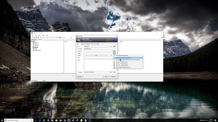
Task: Click the Repeat password field
Action: click(98, 54)
